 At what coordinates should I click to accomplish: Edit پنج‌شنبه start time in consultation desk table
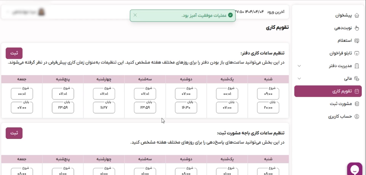click(x=63, y=172)
